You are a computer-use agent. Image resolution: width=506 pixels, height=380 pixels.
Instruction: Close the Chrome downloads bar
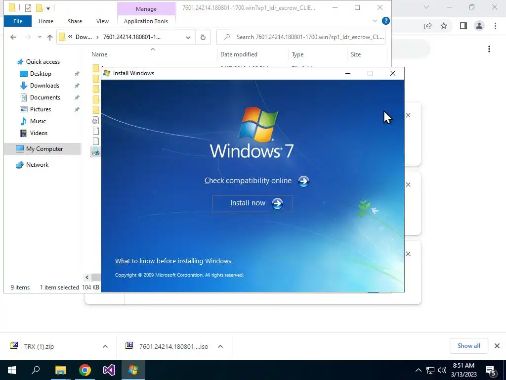[x=497, y=346]
